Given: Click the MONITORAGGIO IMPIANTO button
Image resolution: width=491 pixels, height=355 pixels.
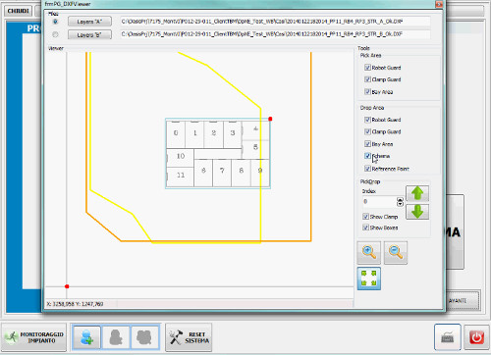Looking at the screenshot, I should [33, 337].
